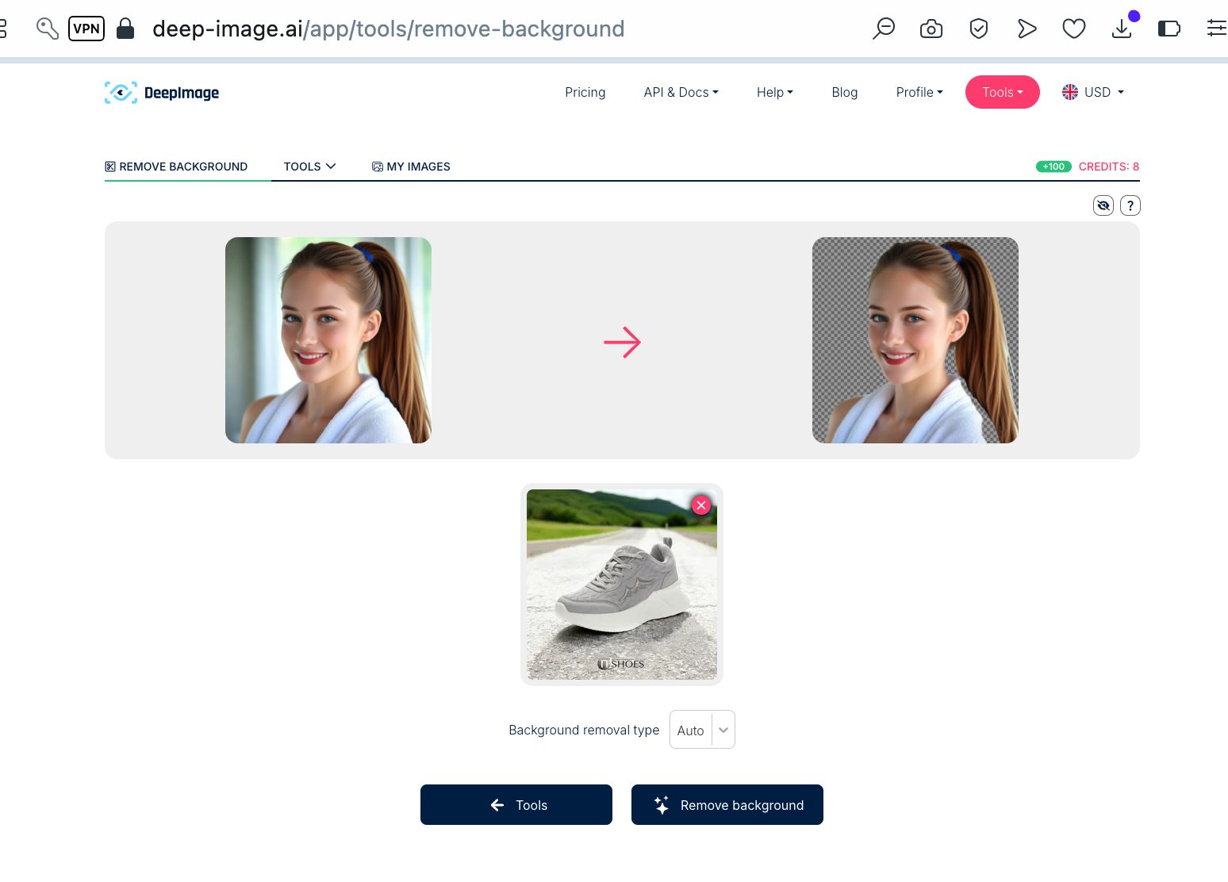Toggle the eye visibility icon

1103,205
